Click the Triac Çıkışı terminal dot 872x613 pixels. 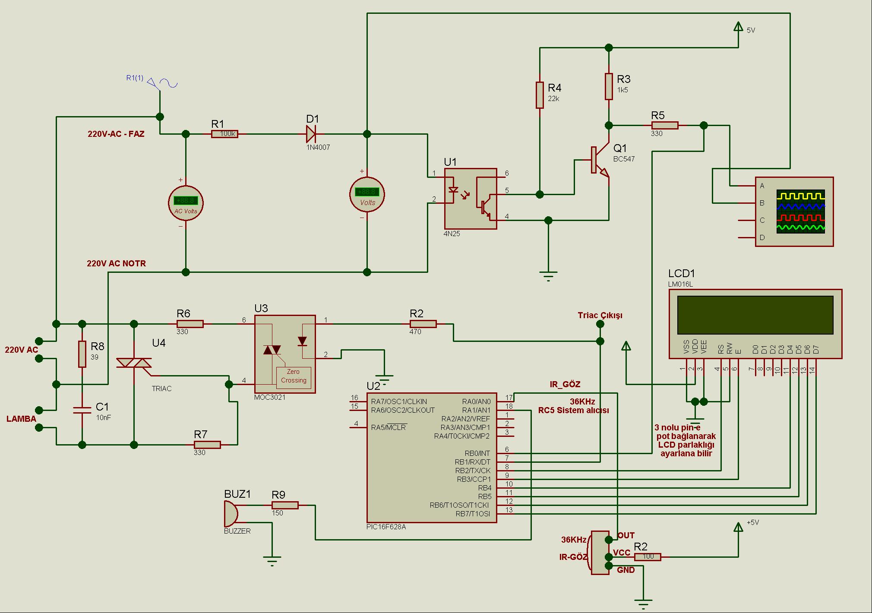point(600,324)
